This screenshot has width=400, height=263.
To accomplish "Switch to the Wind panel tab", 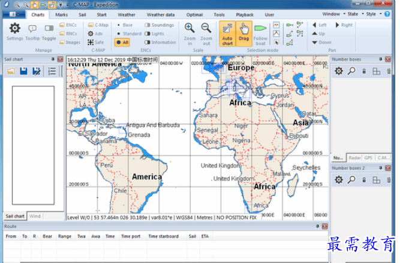I will point(35,216).
